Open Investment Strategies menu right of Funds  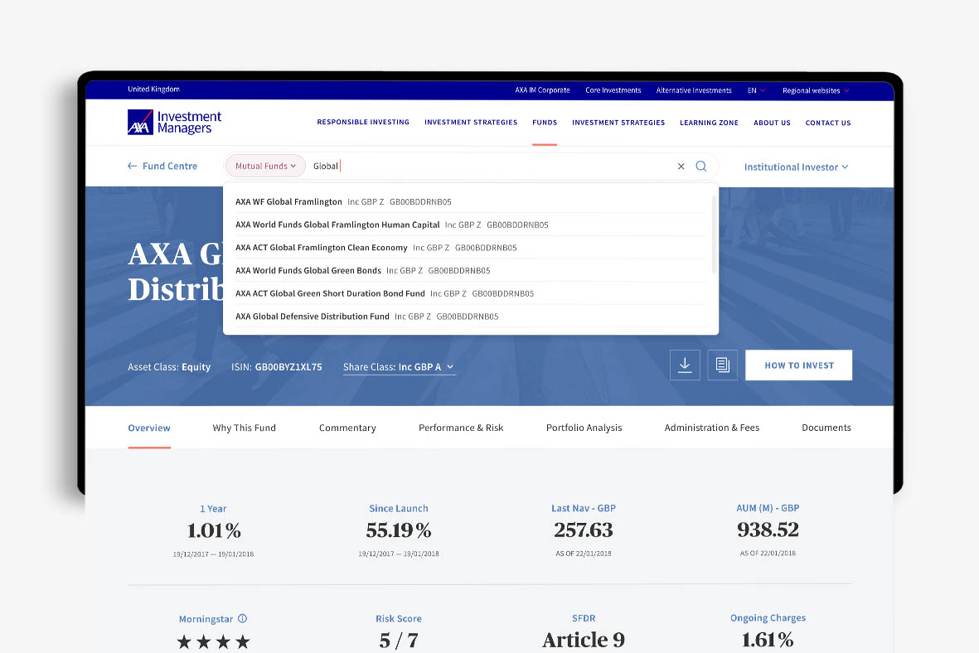pos(618,123)
